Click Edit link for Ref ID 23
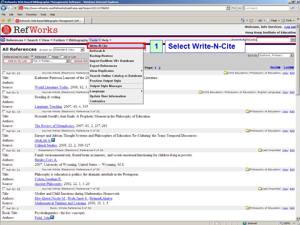 292,73
